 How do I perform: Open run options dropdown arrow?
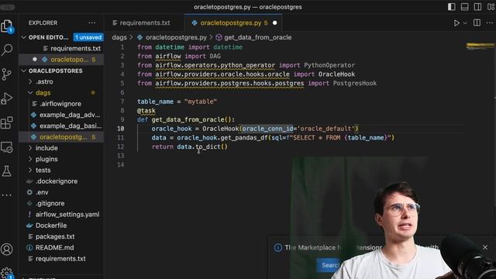(465, 22)
